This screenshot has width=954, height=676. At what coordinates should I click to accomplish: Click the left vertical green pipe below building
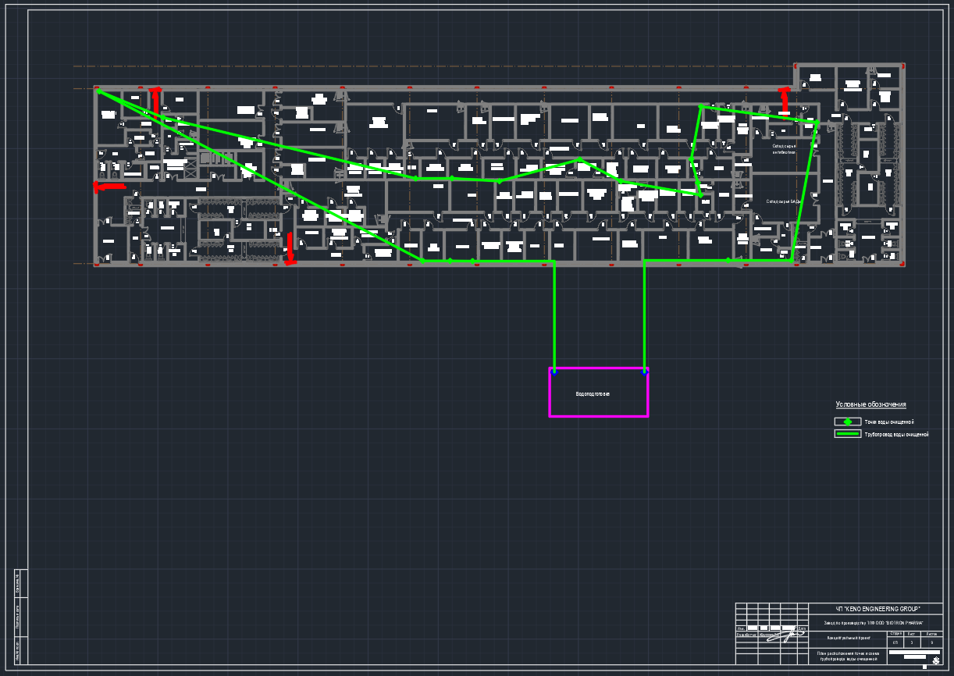point(554,316)
